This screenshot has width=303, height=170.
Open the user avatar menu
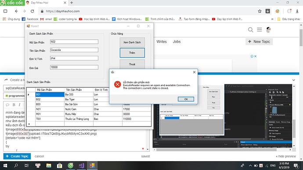click(268, 30)
